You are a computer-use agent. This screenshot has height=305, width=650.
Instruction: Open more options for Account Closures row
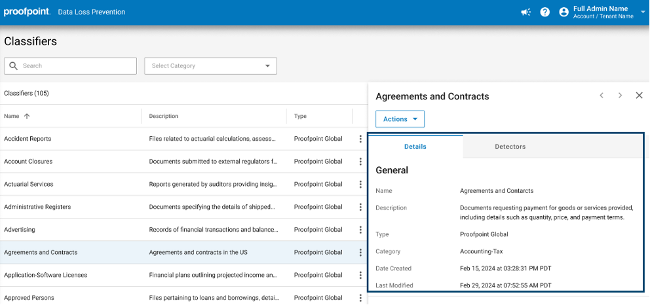click(x=360, y=162)
